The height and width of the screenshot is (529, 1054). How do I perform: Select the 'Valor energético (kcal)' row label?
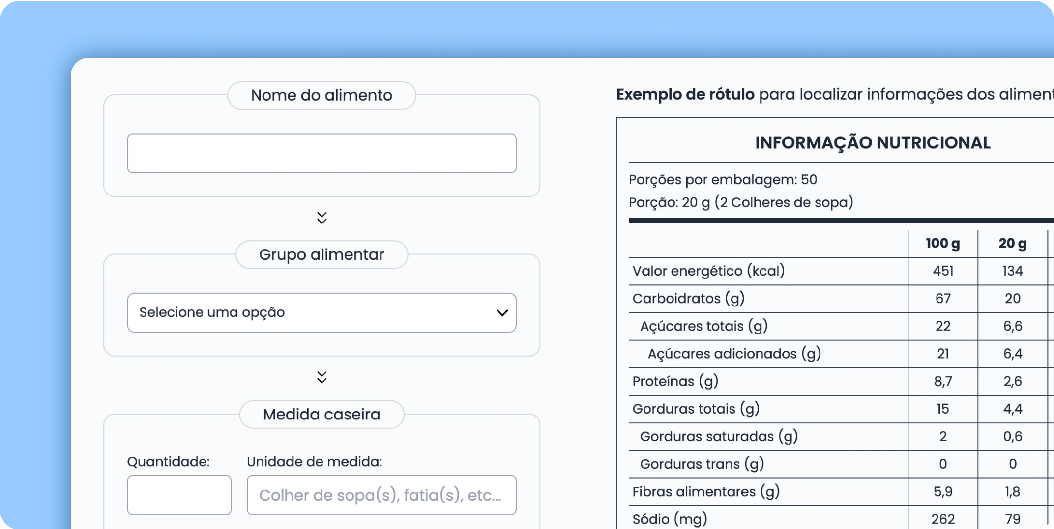pos(708,271)
